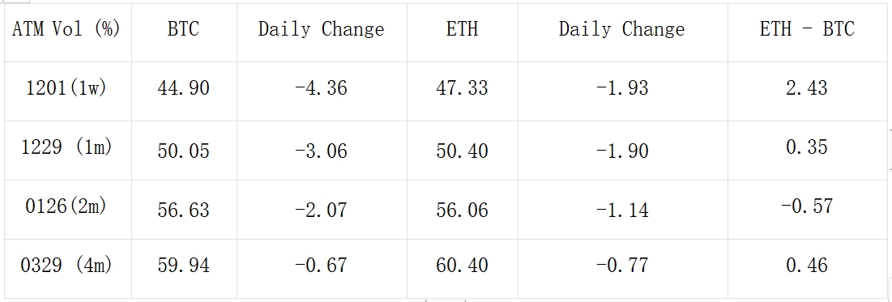The width and height of the screenshot is (892, 302).
Task: Select the cell showing 47.33
Action: pyautogui.click(x=463, y=91)
